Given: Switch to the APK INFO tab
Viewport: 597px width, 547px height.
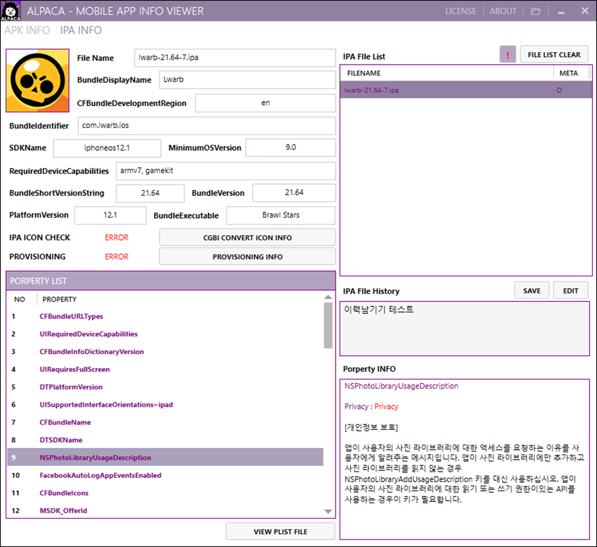Looking at the screenshot, I should [27, 30].
